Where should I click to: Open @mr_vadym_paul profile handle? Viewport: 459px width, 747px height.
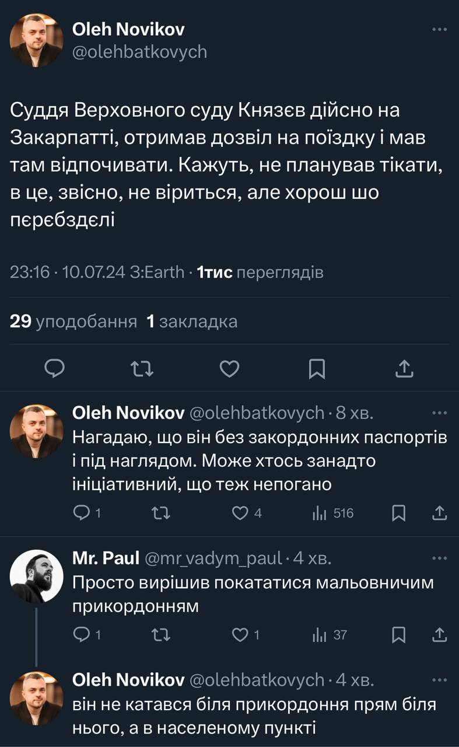[212, 558]
